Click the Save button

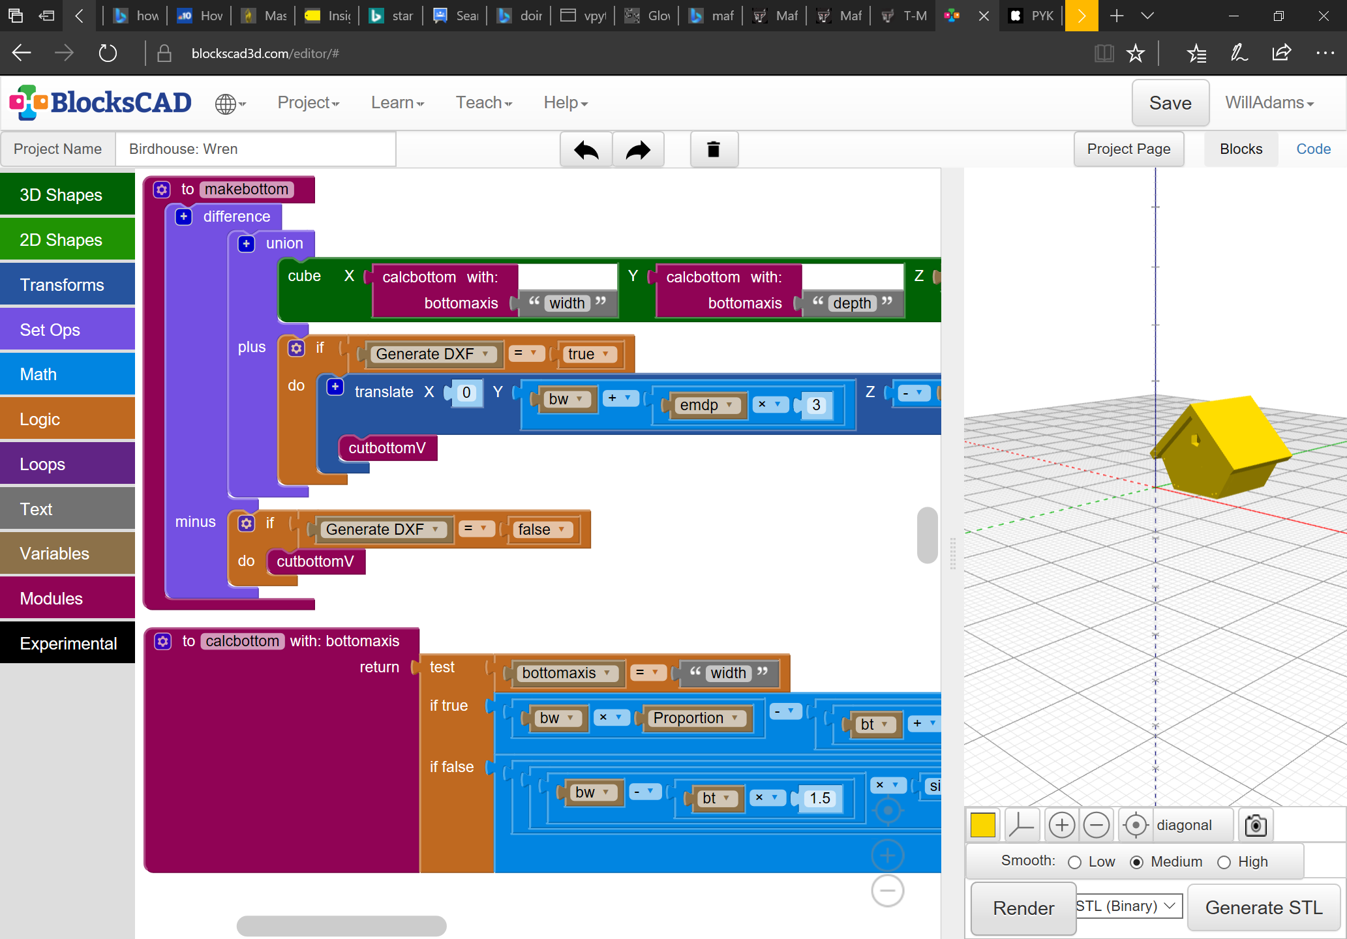click(1170, 103)
